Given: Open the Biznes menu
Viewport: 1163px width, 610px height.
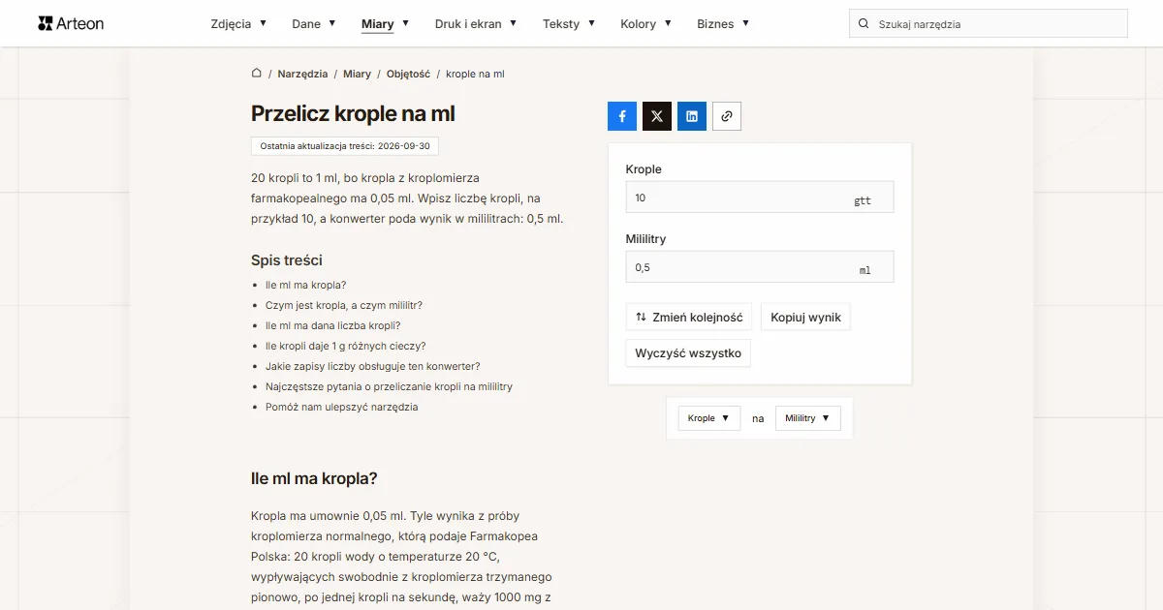Looking at the screenshot, I should point(723,24).
